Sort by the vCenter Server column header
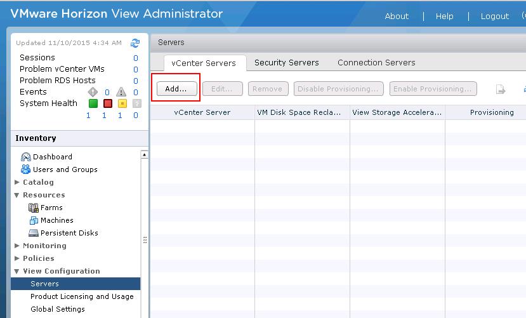Viewport: 526px width, 318px height. click(x=202, y=112)
